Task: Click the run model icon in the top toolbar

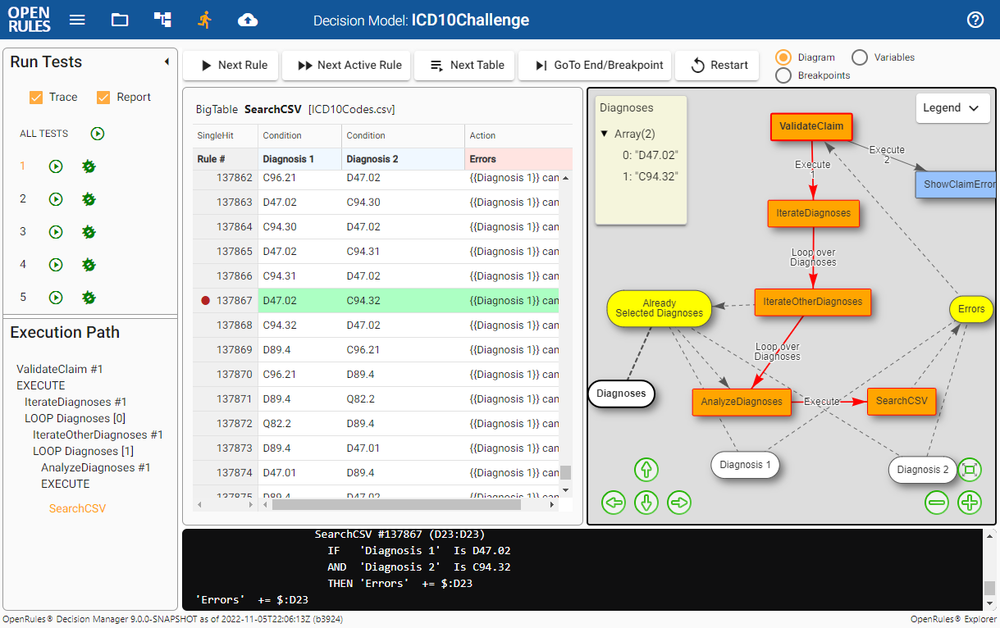Action: tap(204, 18)
